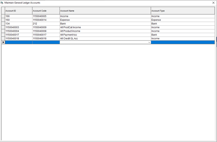The height and width of the screenshot is (142, 217).
Task: Click empty Account Type cell in new row
Action: 183,42
